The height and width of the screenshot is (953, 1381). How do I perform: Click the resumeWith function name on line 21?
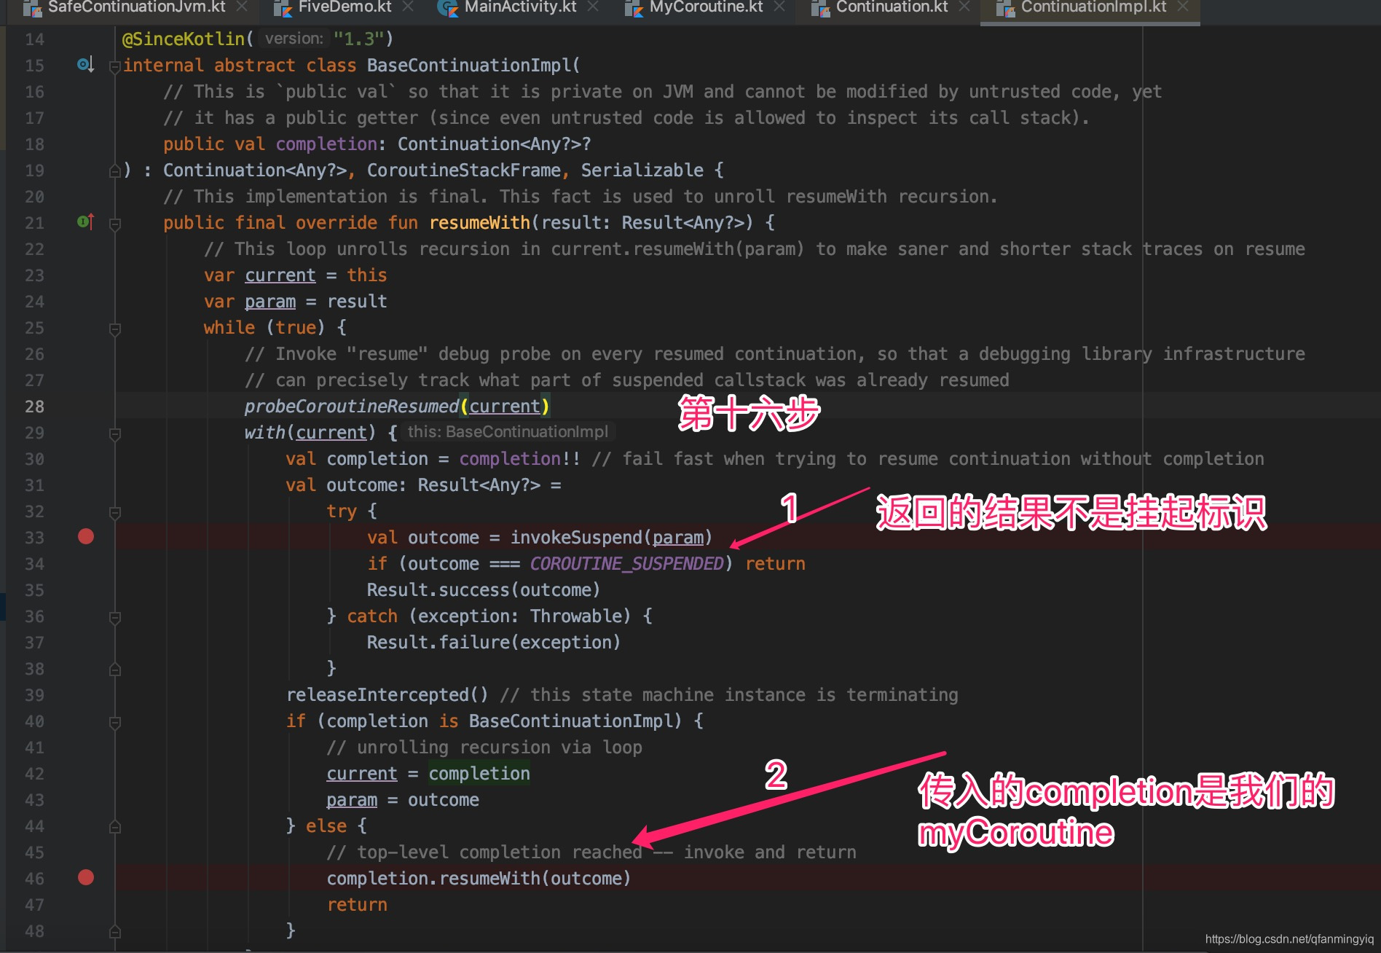click(479, 223)
